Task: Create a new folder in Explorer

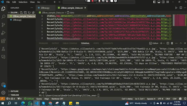Action: (25, 12)
